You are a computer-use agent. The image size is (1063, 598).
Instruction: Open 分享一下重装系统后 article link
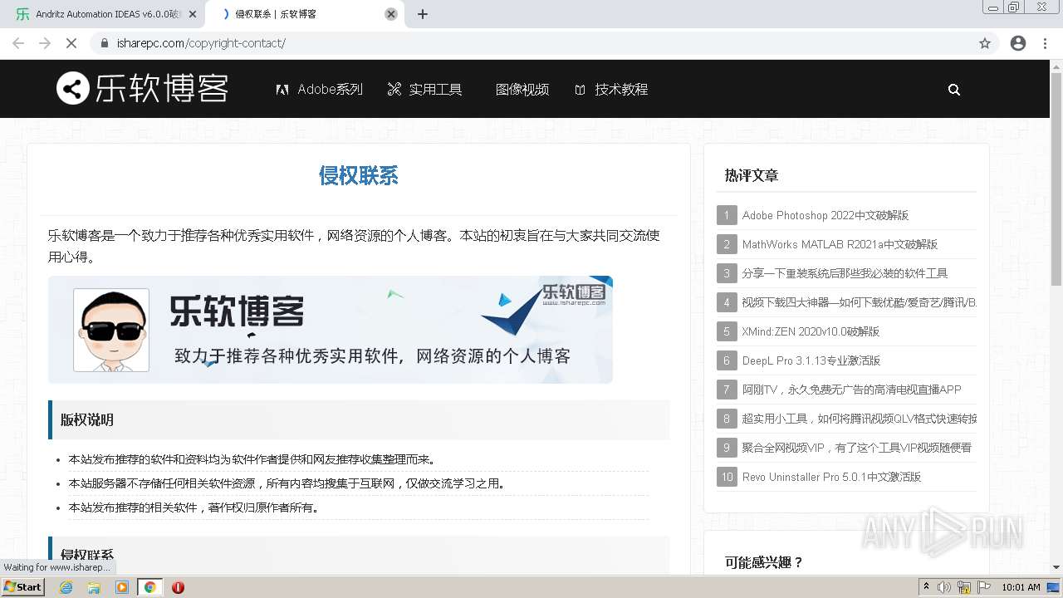click(x=845, y=273)
